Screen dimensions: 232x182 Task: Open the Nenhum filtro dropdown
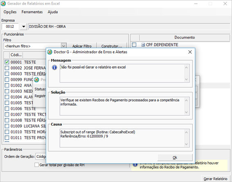point(63,46)
